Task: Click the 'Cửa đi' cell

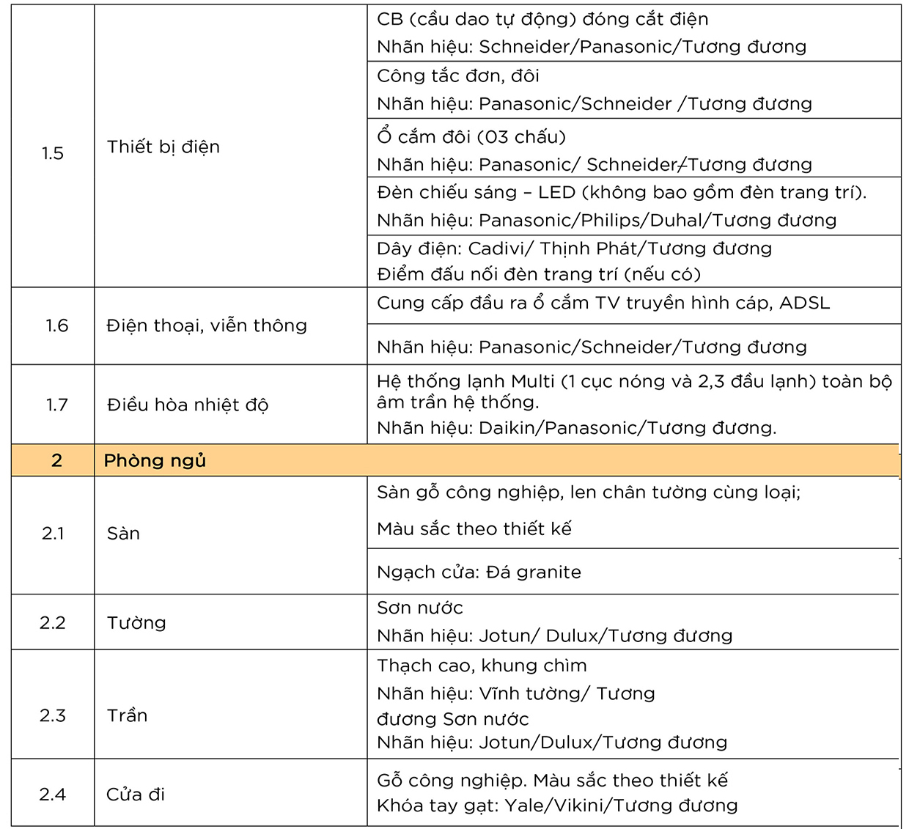Action: point(136,795)
